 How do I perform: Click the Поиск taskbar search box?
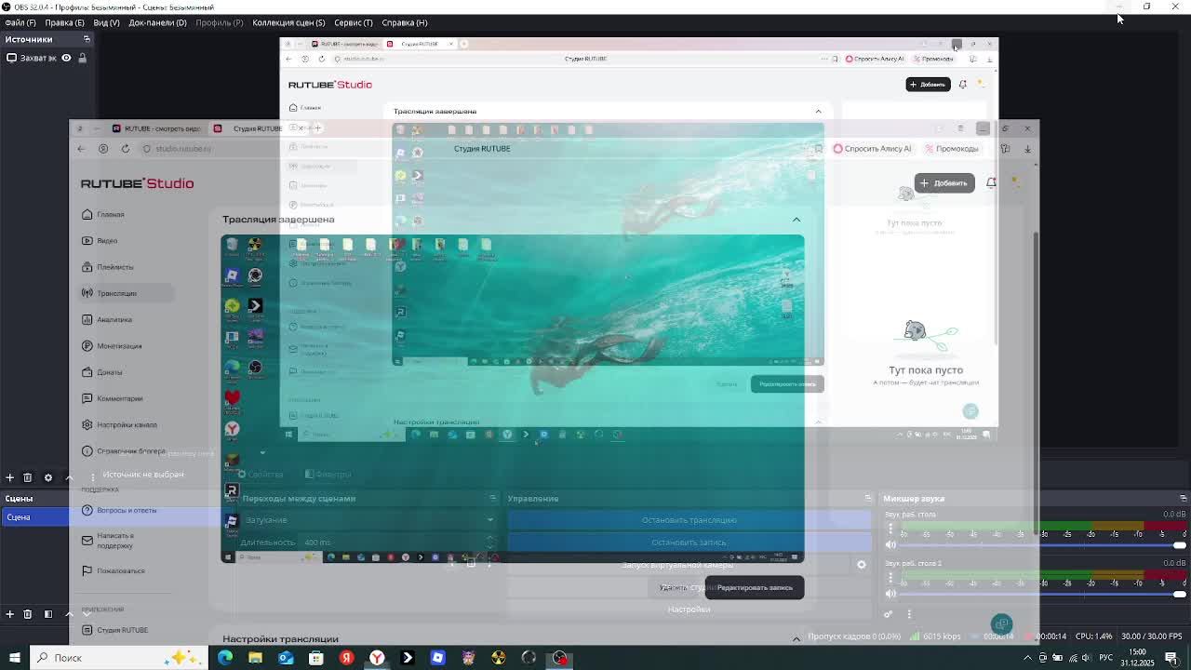(x=118, y=658)
